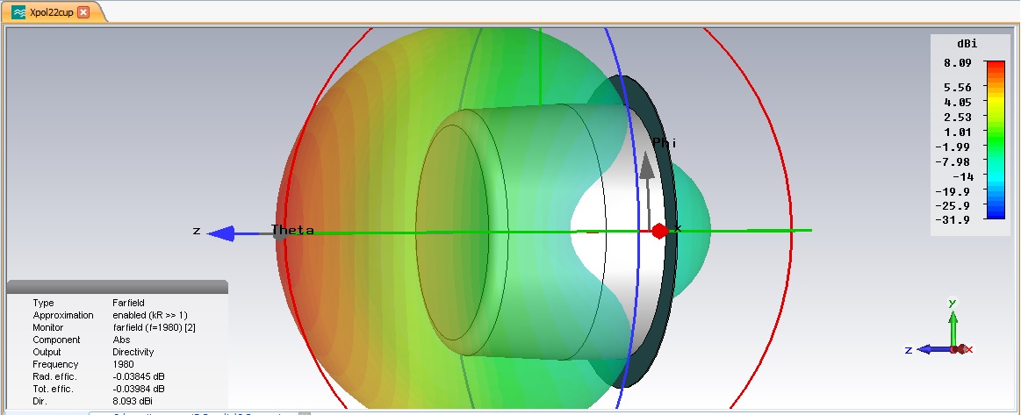
Task: Select the Directivity output value
Action: (133, 353)
